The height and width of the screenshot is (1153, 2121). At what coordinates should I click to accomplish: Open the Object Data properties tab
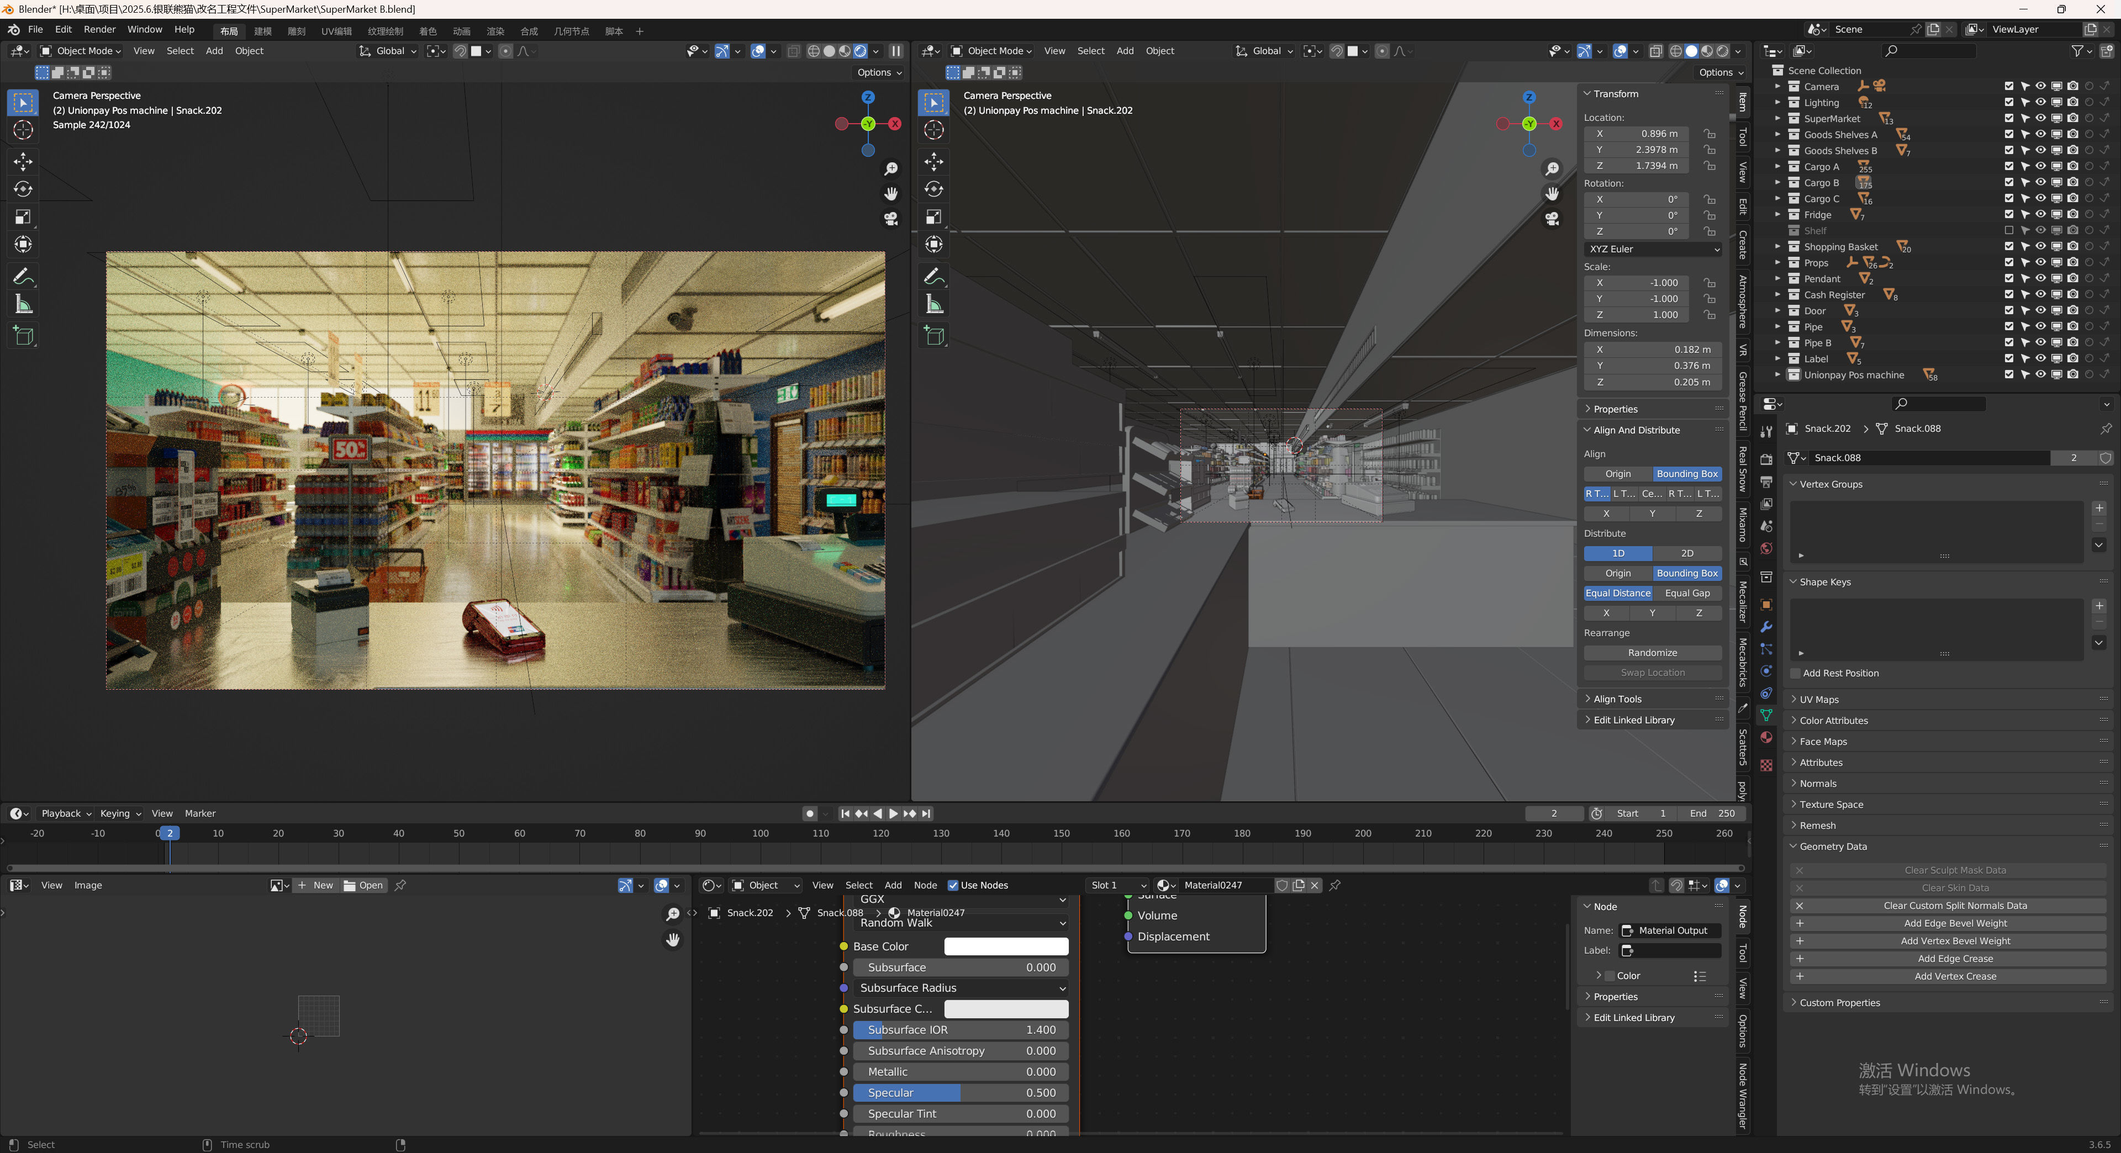click(x=1766, y=715)
